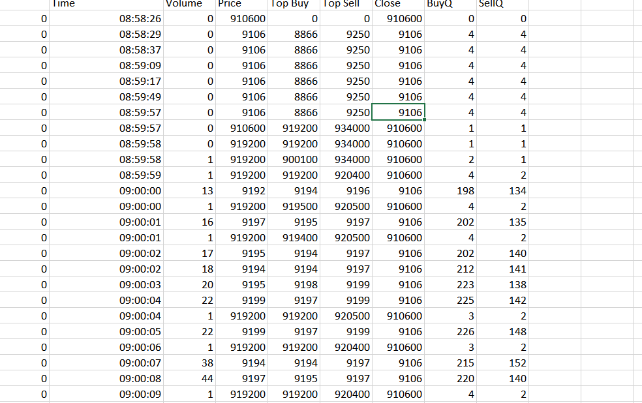
Task: Select the time cell showing 09:00:03
Action: 106,284
